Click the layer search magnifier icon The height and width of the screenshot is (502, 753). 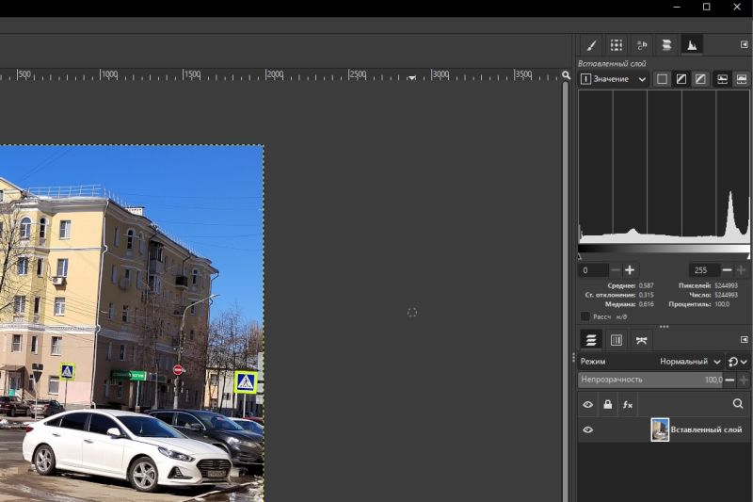click(x=738, y=404)
